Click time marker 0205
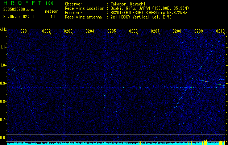This screenshot has height=145, width=228. (x=112, y=31)
